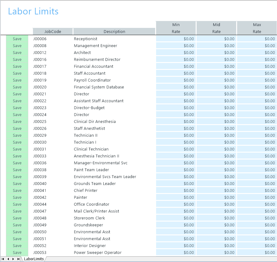This screenshot has width=277, height=262.
Task: Click Max Rate cell for Interior Designer
Action: [257, 246]
